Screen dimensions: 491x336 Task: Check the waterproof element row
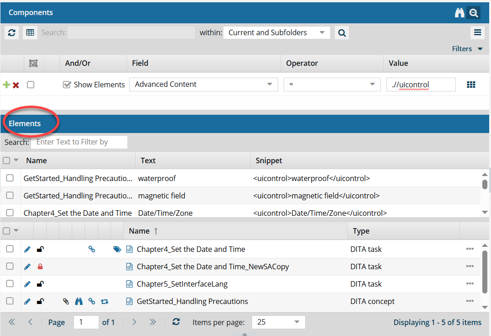10,178
